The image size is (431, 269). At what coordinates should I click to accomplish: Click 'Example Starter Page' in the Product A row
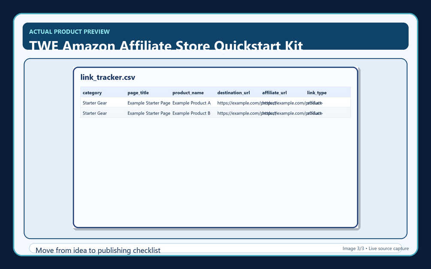click(149, 103)
